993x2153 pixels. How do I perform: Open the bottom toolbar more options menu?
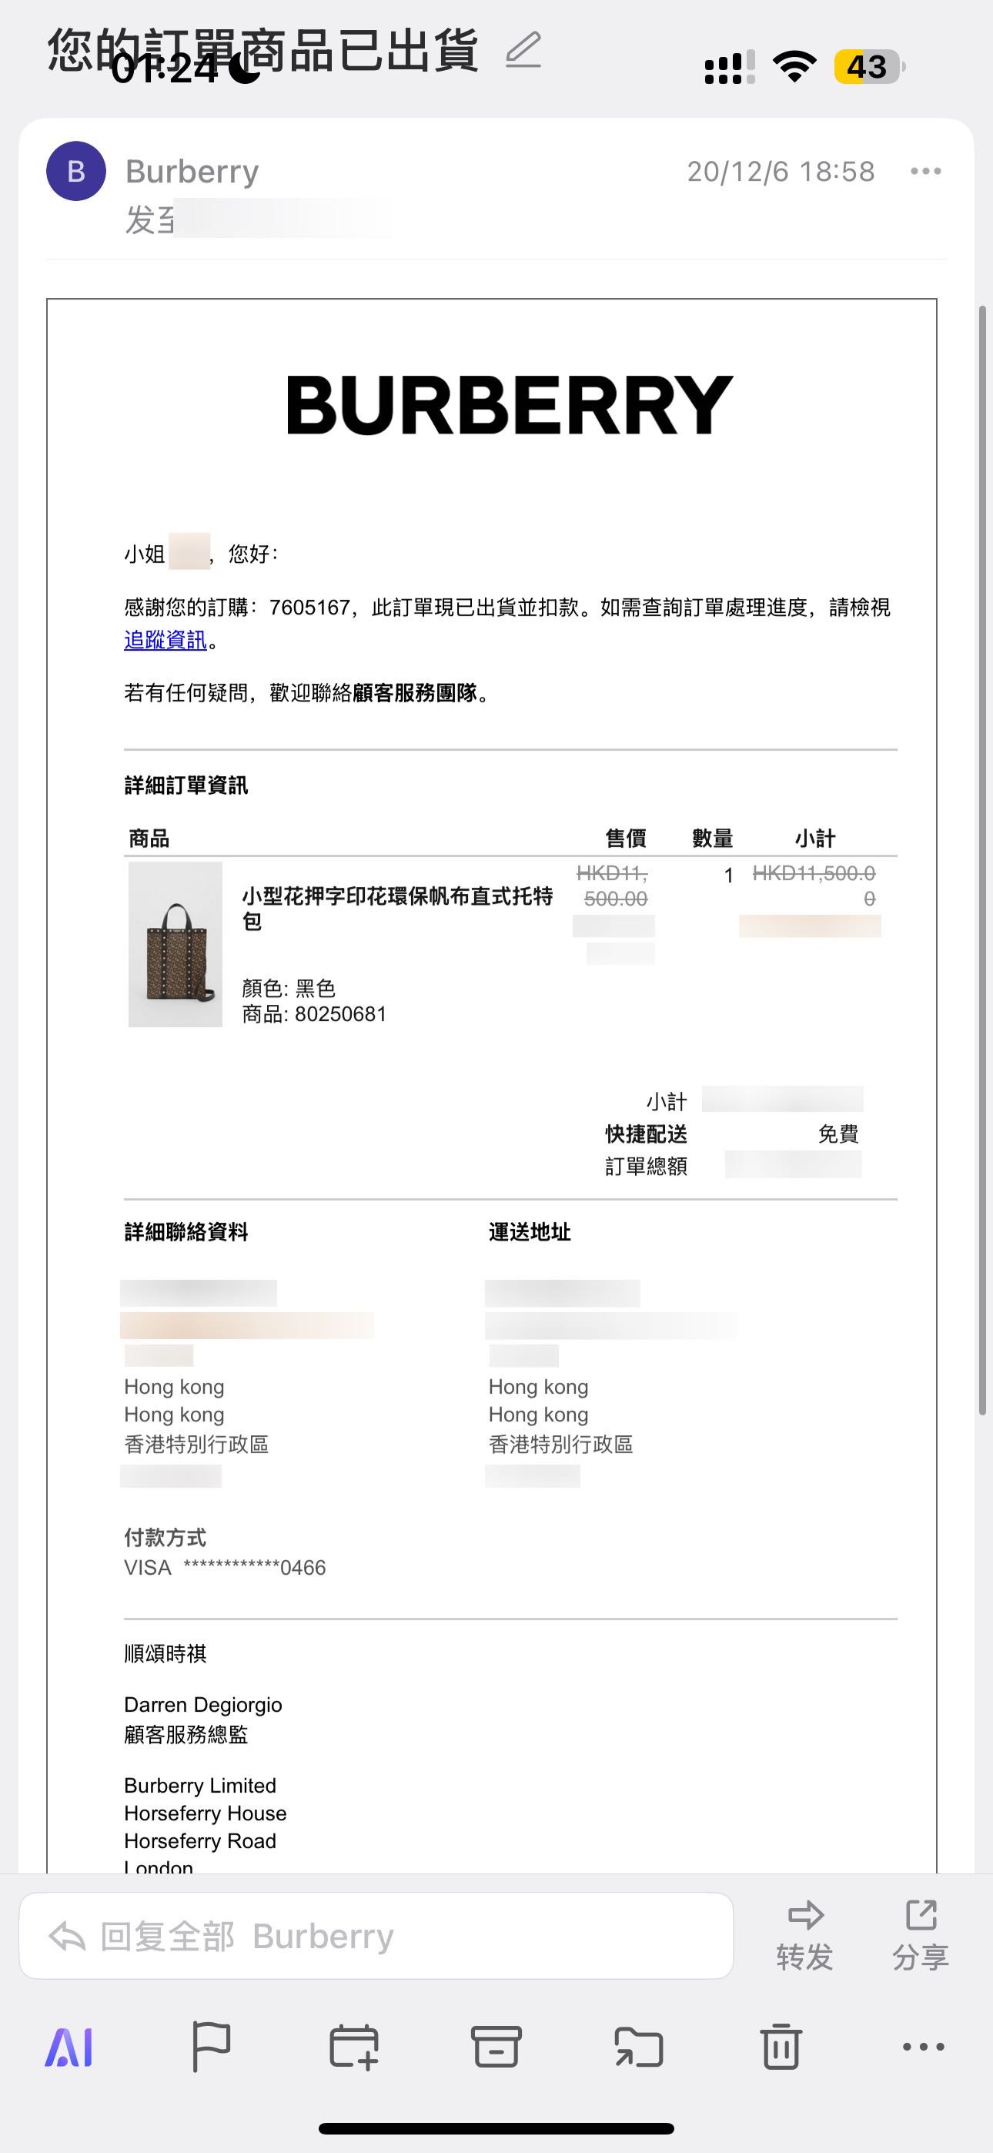(x=924, y=2047)
